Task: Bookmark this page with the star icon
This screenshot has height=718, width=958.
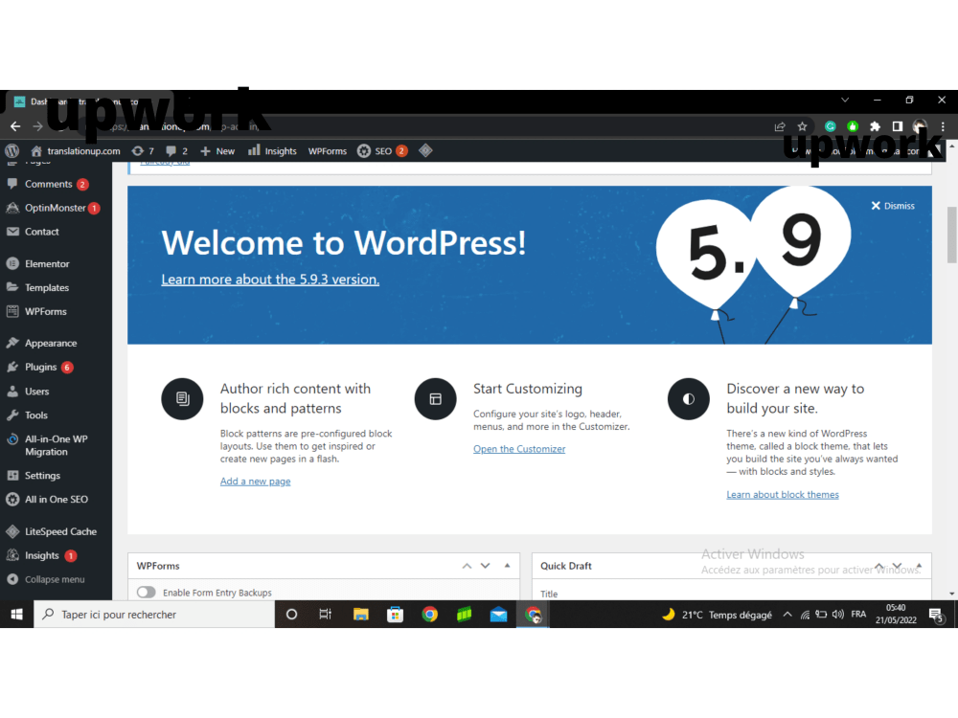Action: [802, 126]
